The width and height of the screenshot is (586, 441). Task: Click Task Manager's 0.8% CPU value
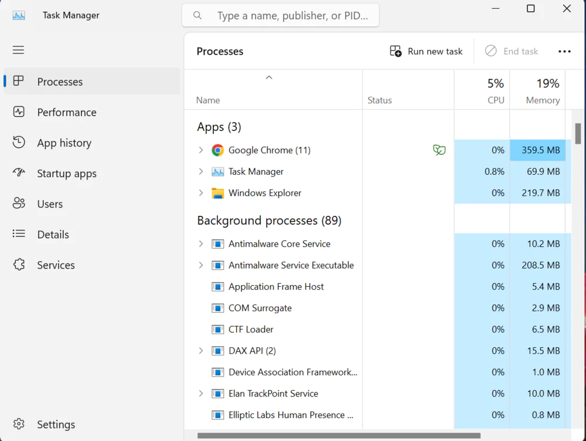tap(494, 171)
